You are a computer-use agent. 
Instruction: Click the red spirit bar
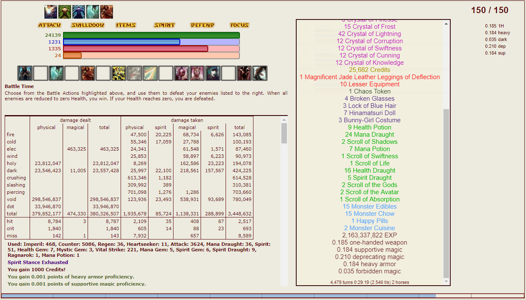(151, 49)
